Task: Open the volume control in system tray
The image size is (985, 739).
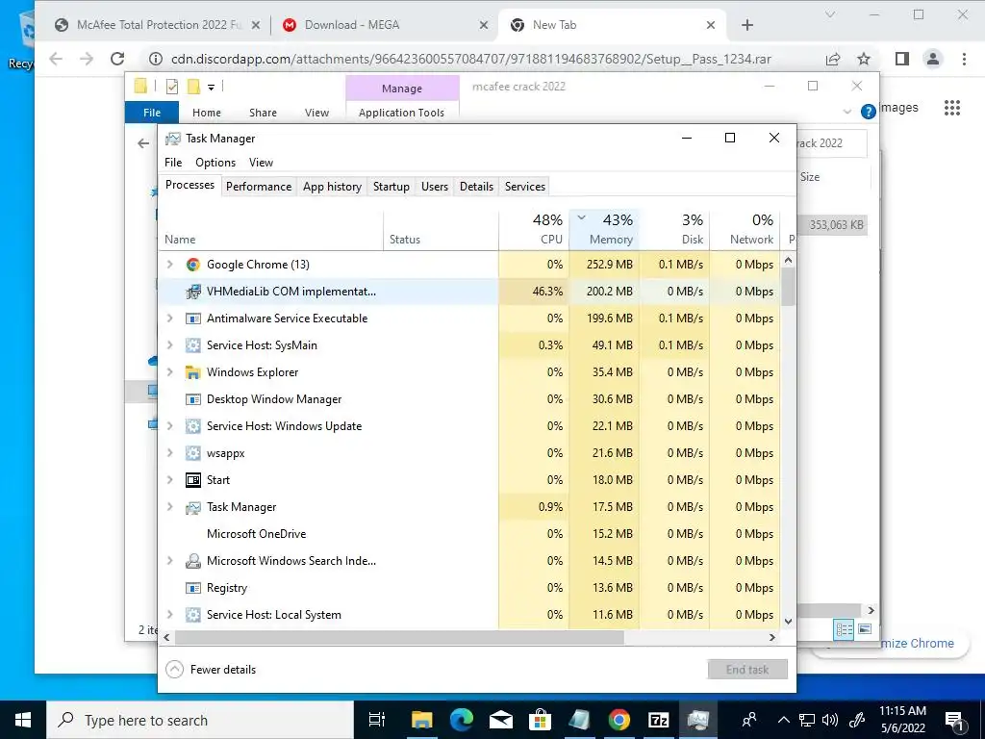Action: coord(830,720)
